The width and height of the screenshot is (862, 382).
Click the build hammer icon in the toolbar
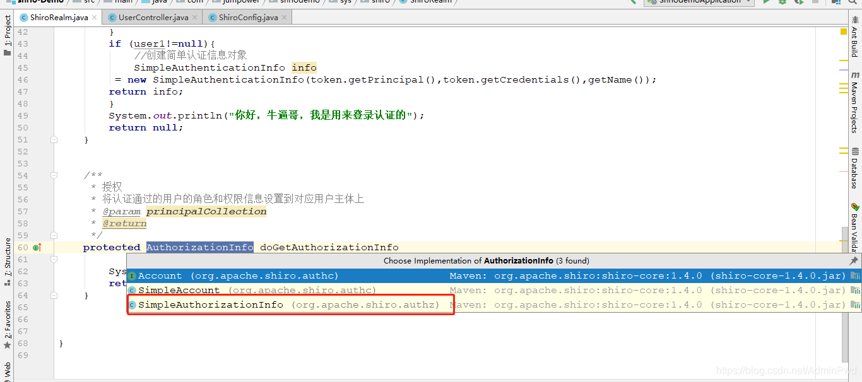pos(632,3)
